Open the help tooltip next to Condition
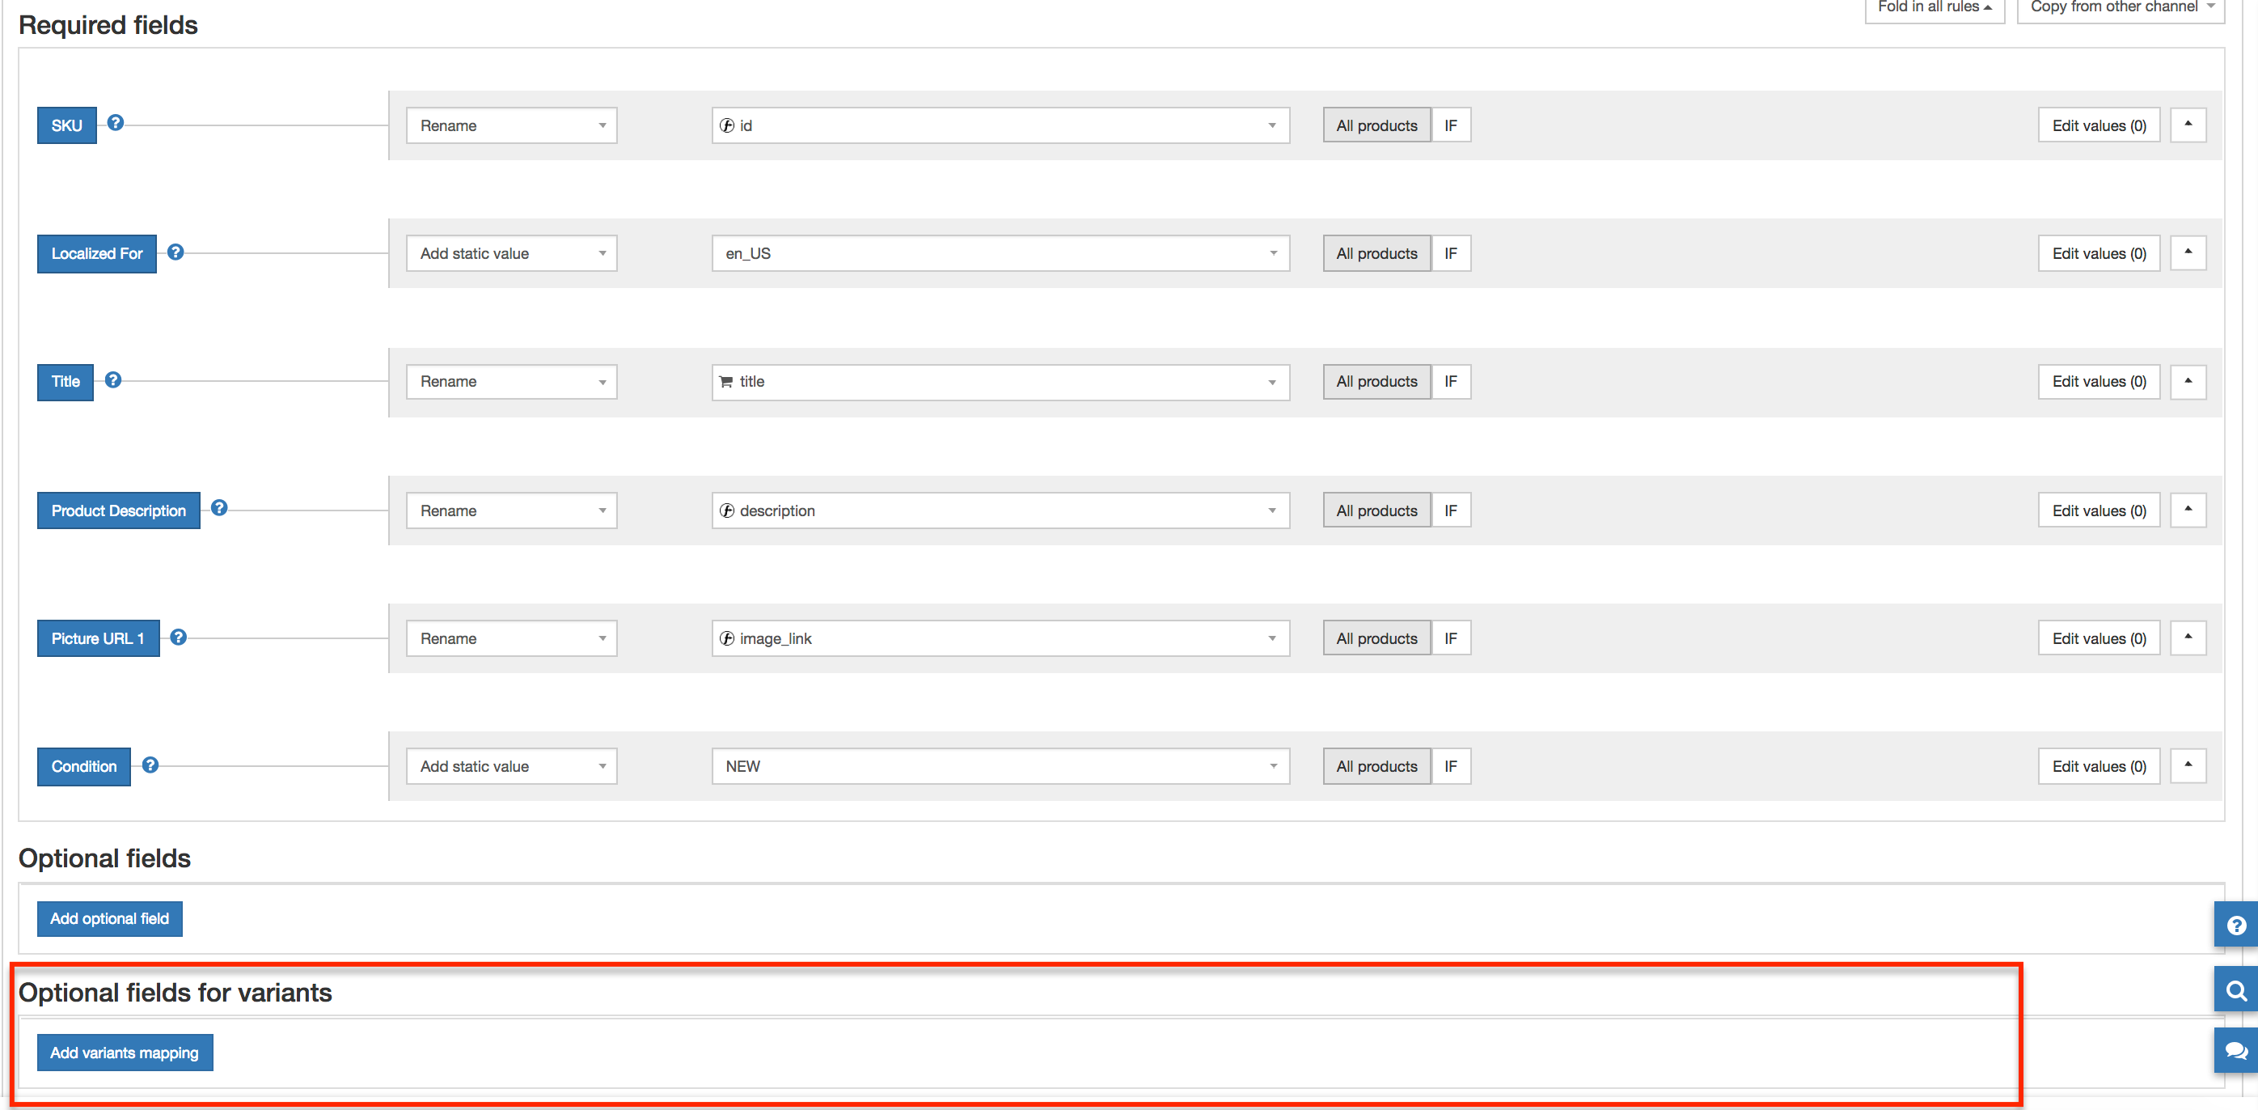 [150, 765]
